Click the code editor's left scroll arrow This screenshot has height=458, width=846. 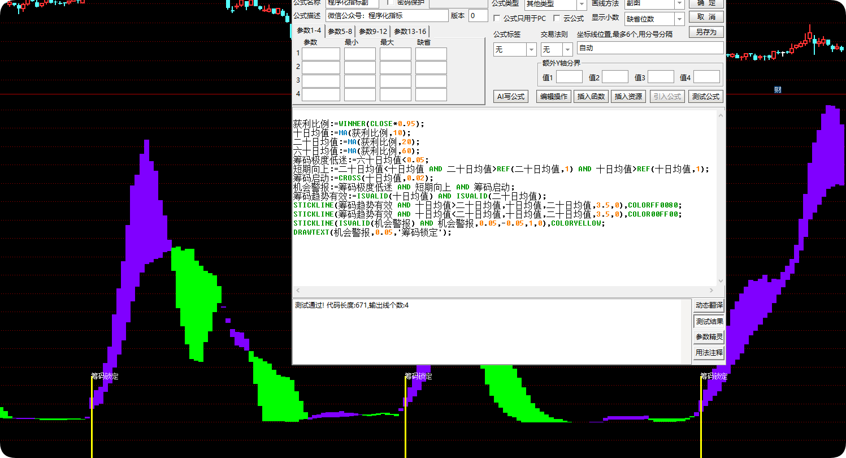(x=297, y=291)
